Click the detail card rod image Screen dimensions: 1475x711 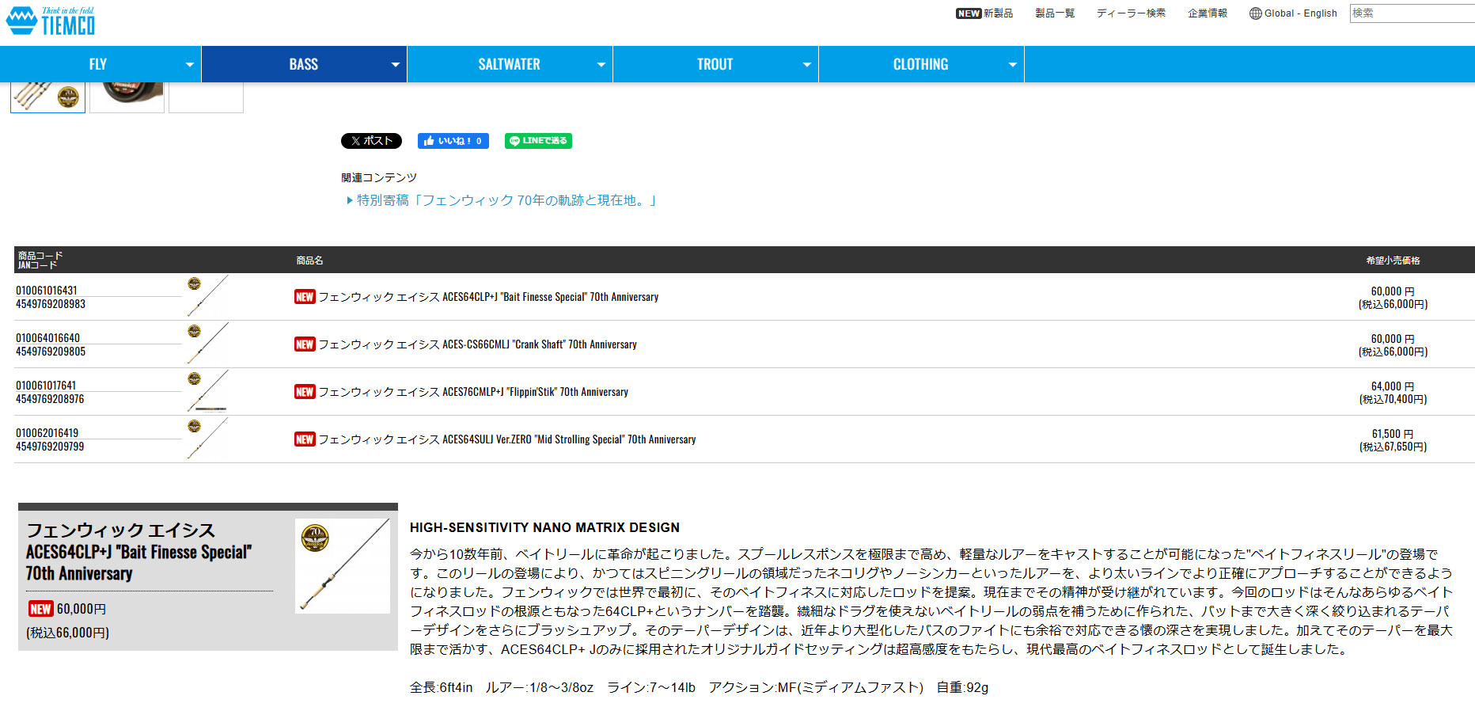coord(343,566)
